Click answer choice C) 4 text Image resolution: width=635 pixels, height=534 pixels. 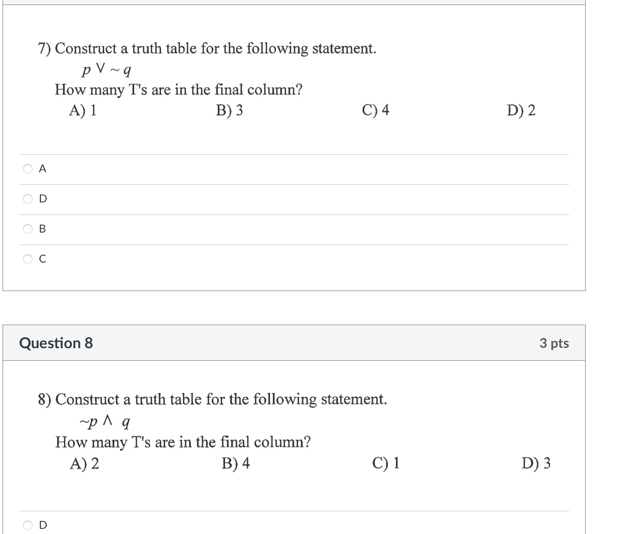377,111
